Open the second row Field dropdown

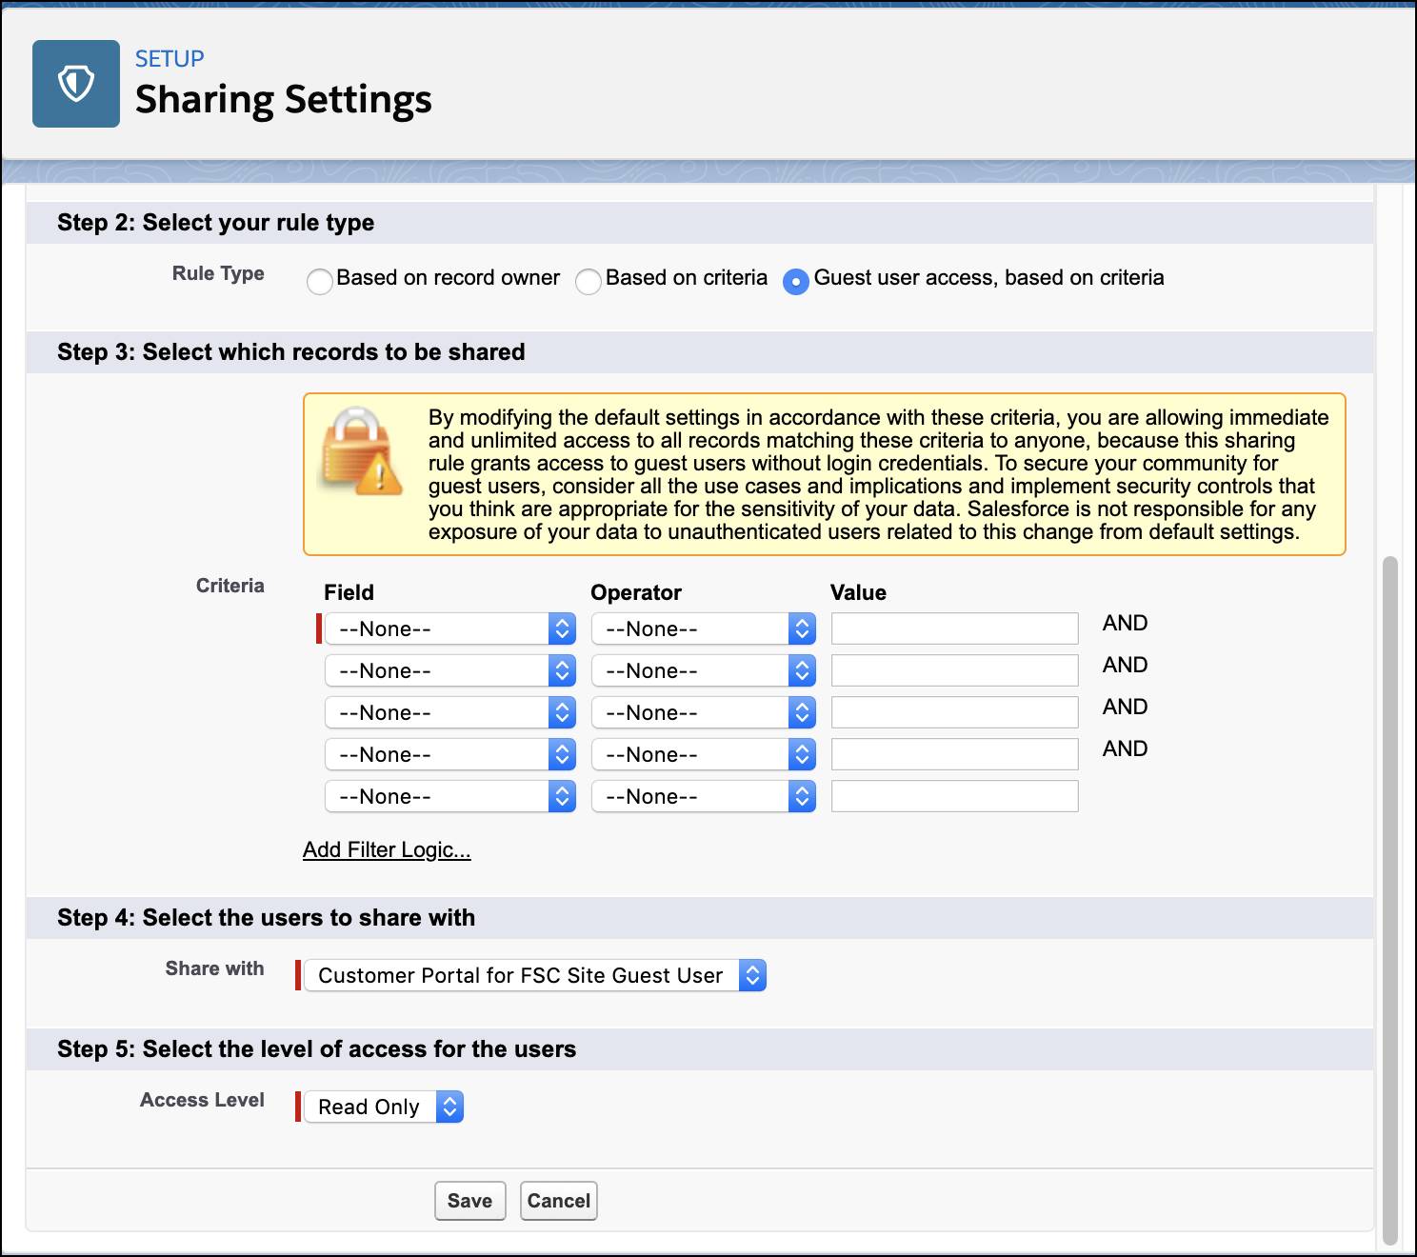(450, 670)
